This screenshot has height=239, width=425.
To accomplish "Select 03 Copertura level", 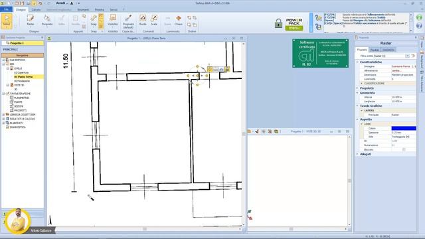I will [x=21, y=72].
